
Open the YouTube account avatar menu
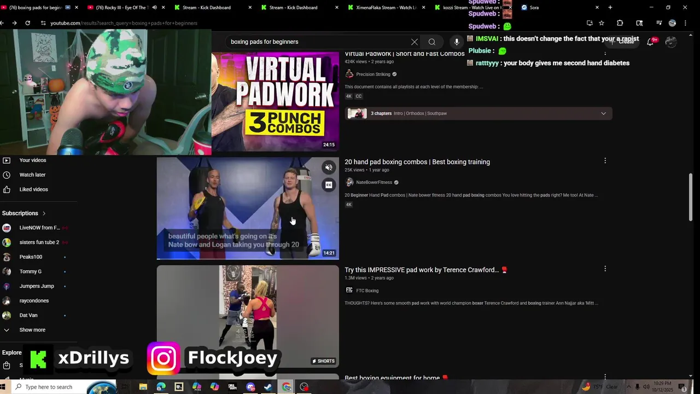coord(671,42)
